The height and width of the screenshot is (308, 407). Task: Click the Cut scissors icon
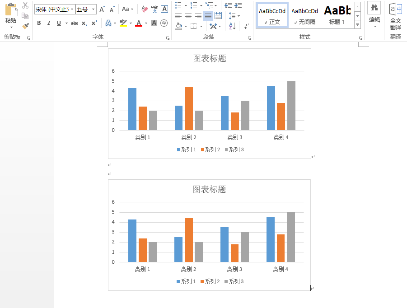point(25,5)
